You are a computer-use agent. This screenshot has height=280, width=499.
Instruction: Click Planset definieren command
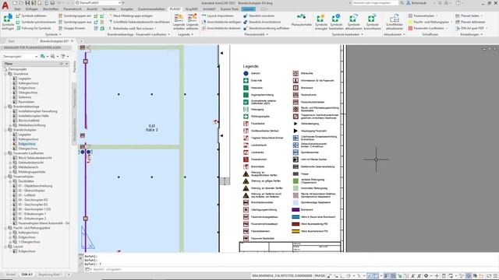tap(470, 22)
